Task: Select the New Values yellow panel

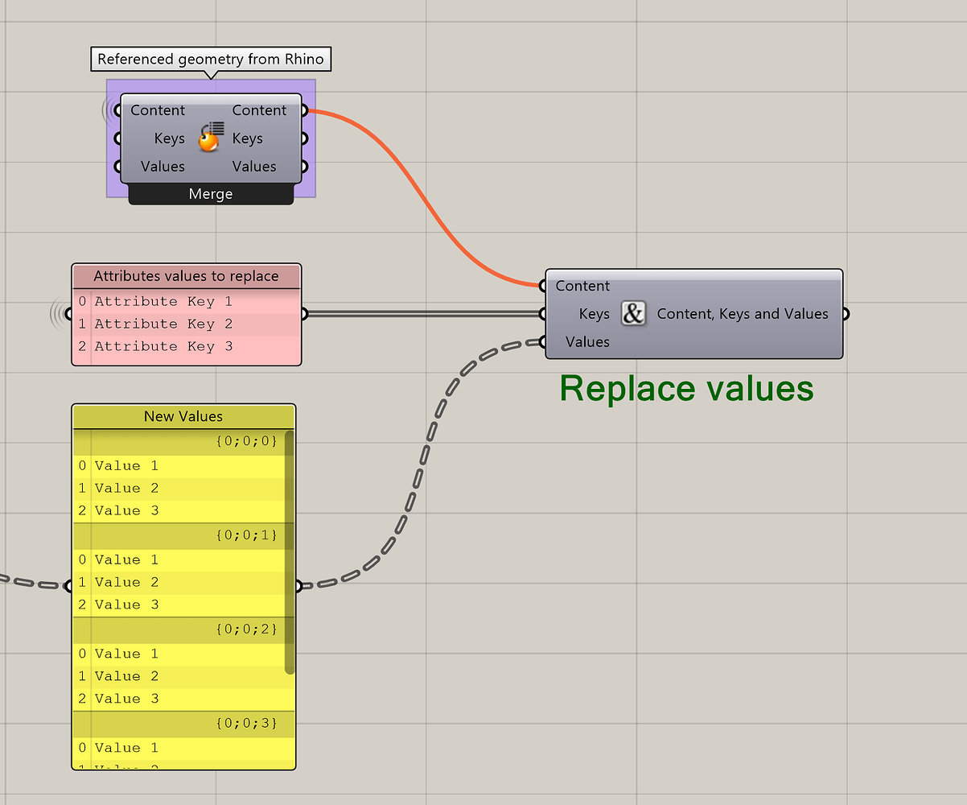Action: [x=183, y=416]
